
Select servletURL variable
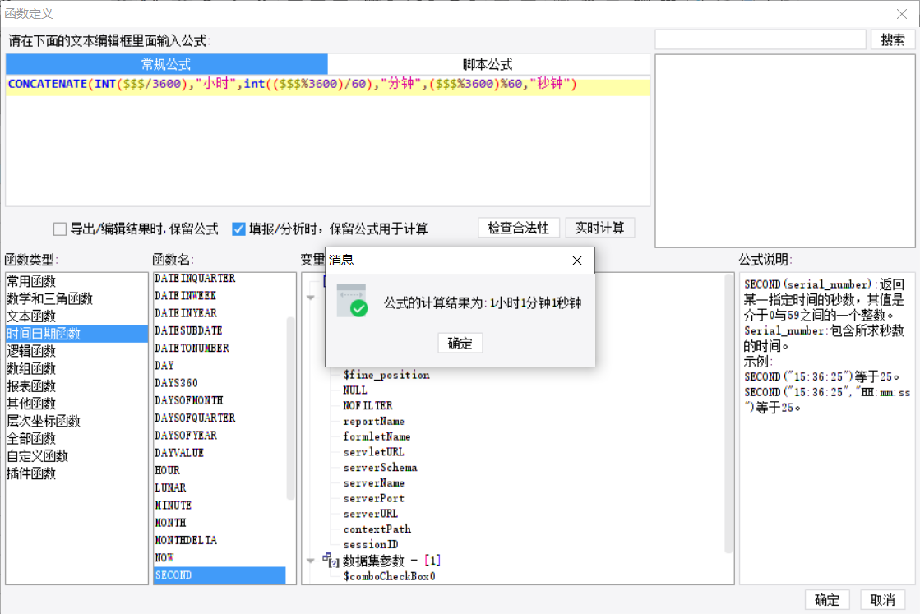coord(374,451)
